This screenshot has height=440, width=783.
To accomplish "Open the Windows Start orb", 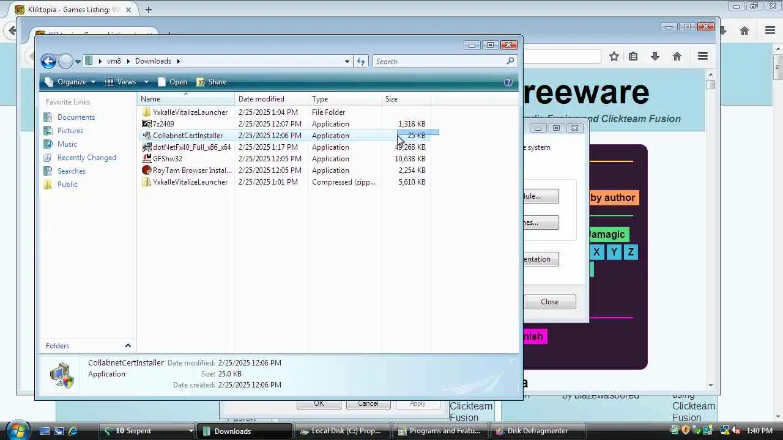I will click(x=17, y=430).
